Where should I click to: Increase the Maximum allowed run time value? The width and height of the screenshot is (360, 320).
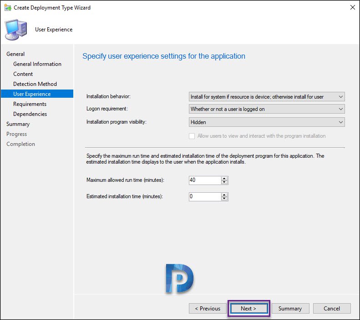pyautogui.click(x=224, y=178)
